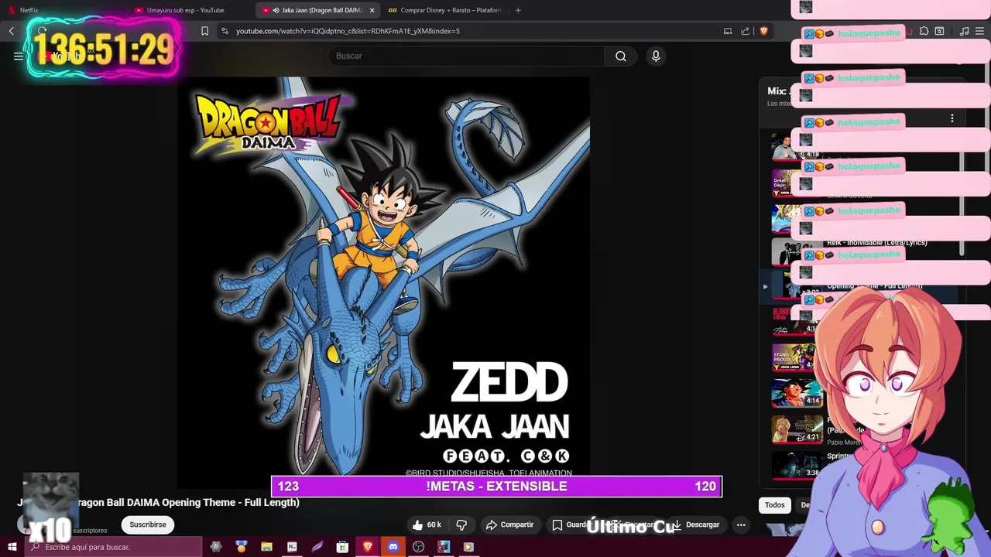This screenshot has height=557, width=991.
Task: Open File Explorer from taskbar
Action: pyautogui.click(x=266, y=547)
